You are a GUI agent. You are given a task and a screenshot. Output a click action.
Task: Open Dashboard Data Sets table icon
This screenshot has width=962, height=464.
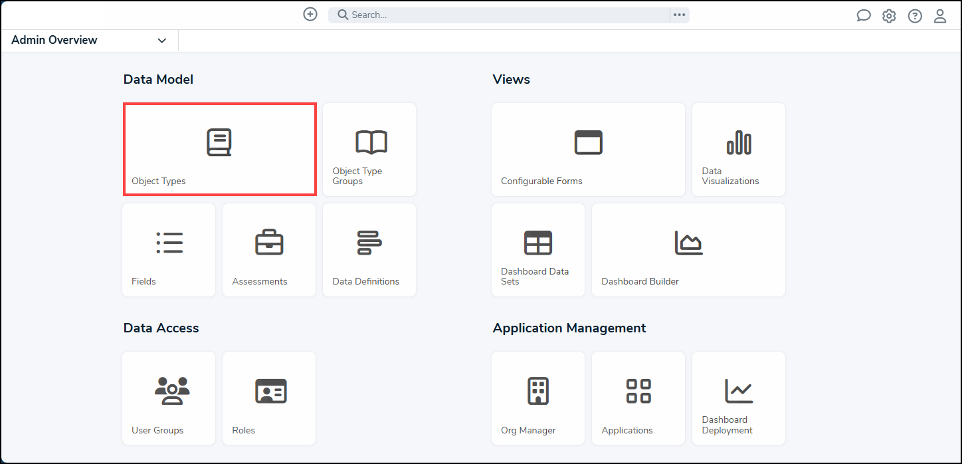[538, 243]
